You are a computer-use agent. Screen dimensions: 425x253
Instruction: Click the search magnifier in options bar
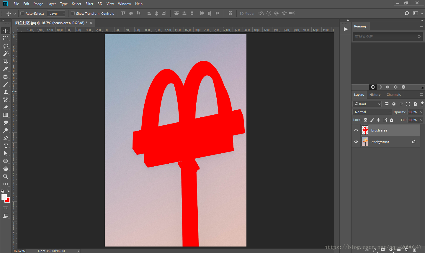[x=407, y=13]
